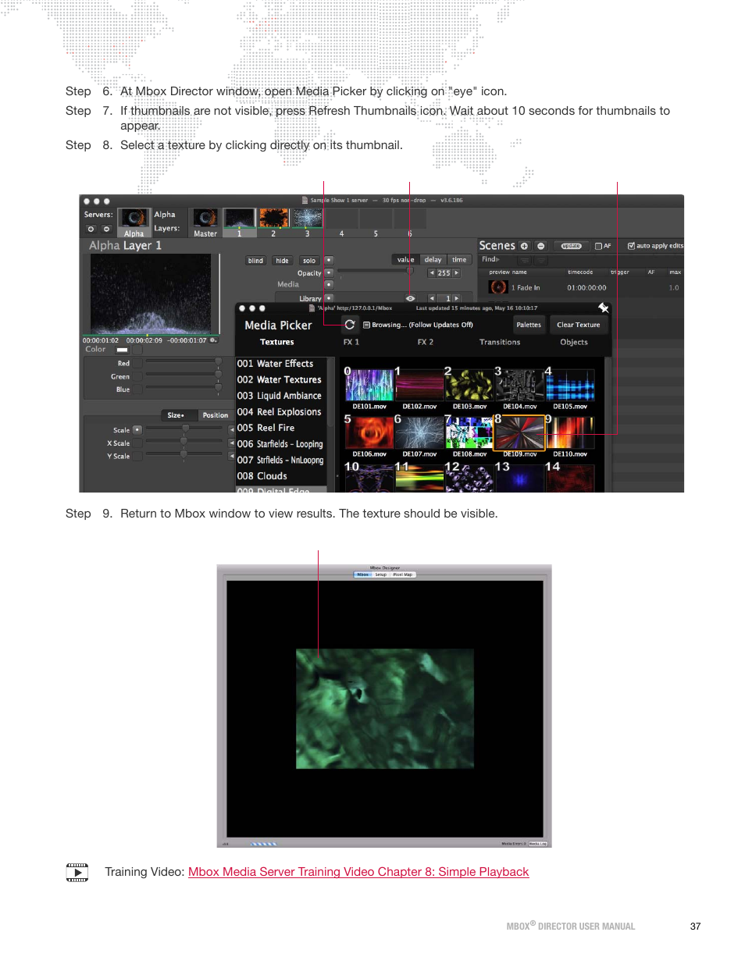This screenshot has width=745, height=964.
Task: Click the small button next to solo
Action: click(x=329, y=260)
